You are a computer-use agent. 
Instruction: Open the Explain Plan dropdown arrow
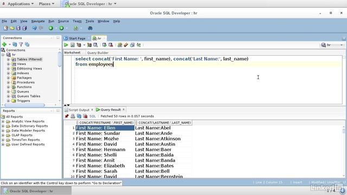pos(84,45)
